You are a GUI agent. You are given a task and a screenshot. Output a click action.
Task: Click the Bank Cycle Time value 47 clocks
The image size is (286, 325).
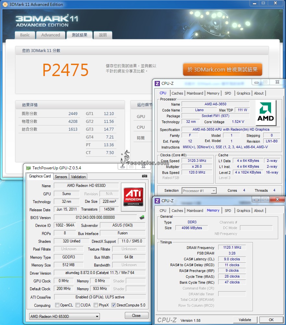click(232, 282)
